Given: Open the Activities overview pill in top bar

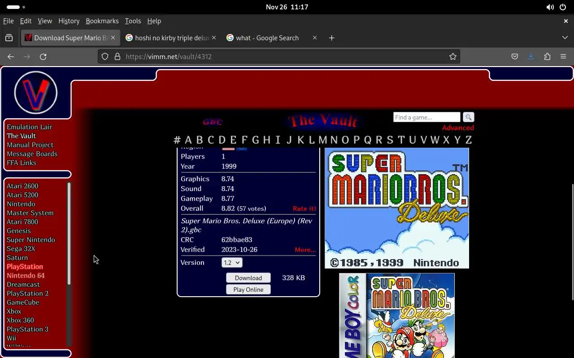Looking at the screenshot, I should [16, 7].
